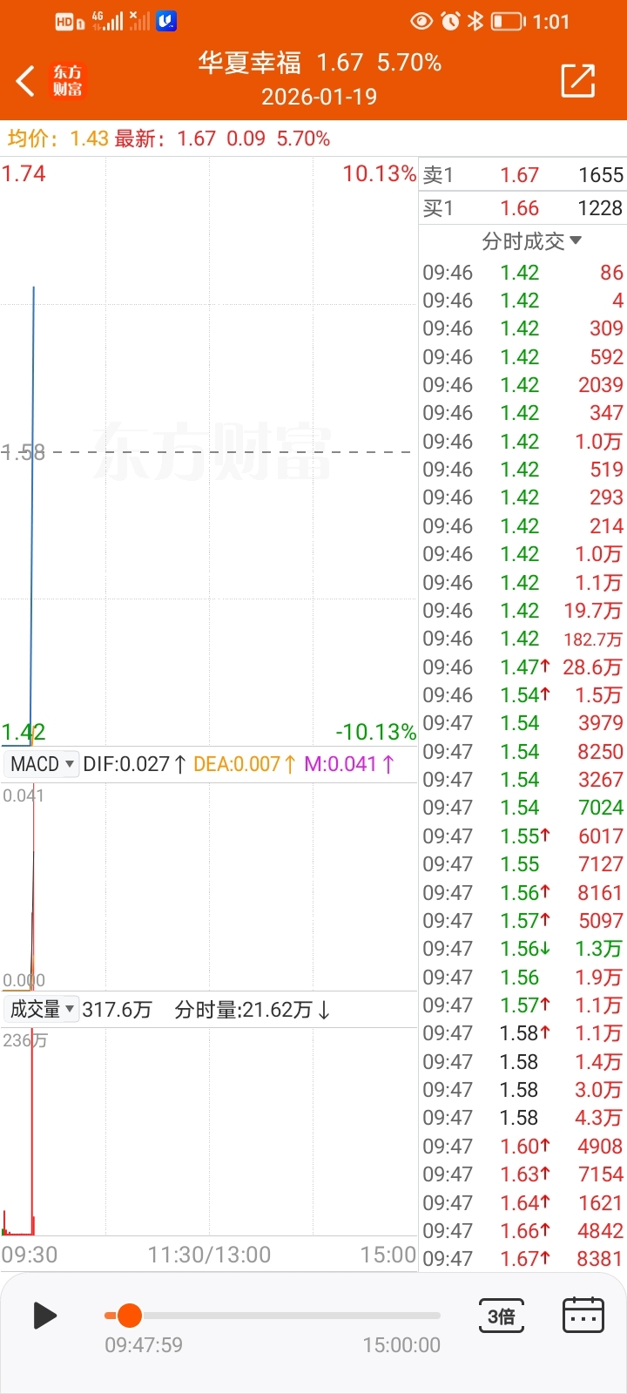The image size is (627, 1394).
Task: Tap the 均价 1.43 label
Action: pos(57,139)
